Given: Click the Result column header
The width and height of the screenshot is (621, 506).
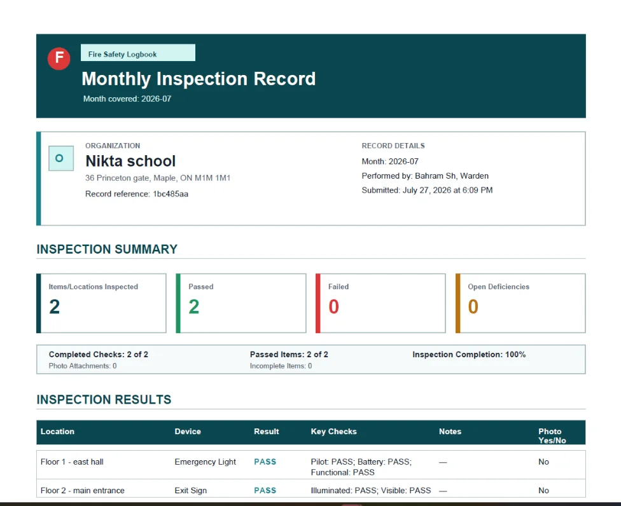Looking at the screenshot, I should tap(266, 432).
